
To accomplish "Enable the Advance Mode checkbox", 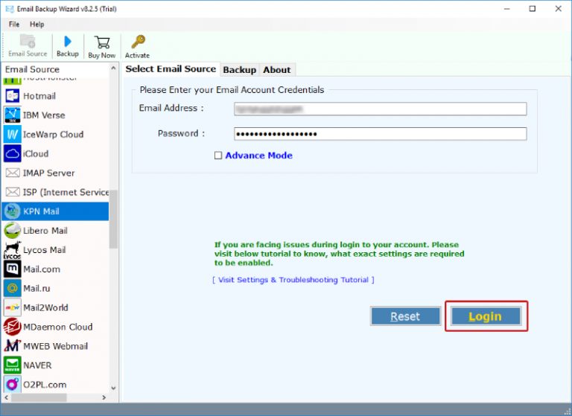I will click(x=218, y=156).
